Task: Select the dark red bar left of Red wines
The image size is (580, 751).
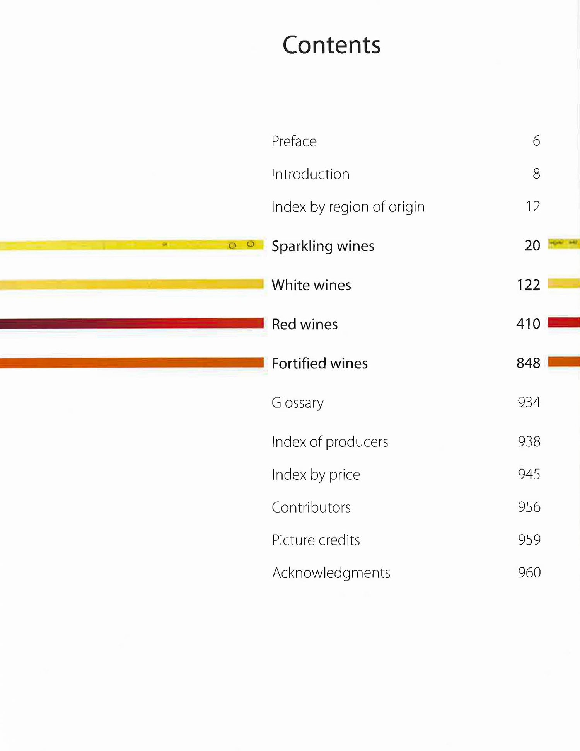Action: coord(131,323)
